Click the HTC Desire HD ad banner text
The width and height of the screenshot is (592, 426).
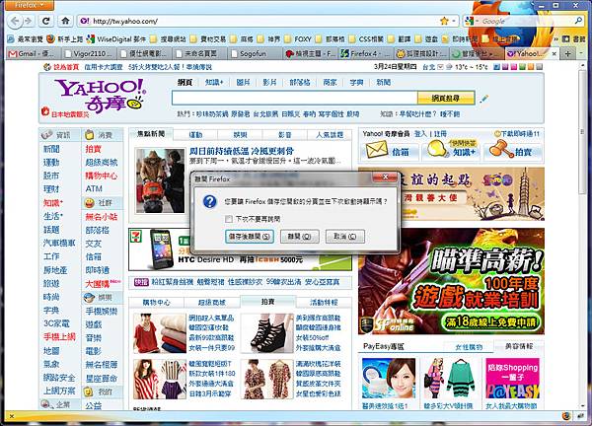(241, 260)
